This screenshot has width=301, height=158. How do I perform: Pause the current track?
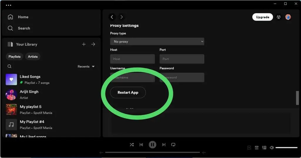[153, 144]
